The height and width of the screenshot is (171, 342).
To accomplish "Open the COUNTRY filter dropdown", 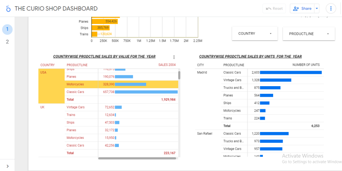I will [x=254, y=34].
